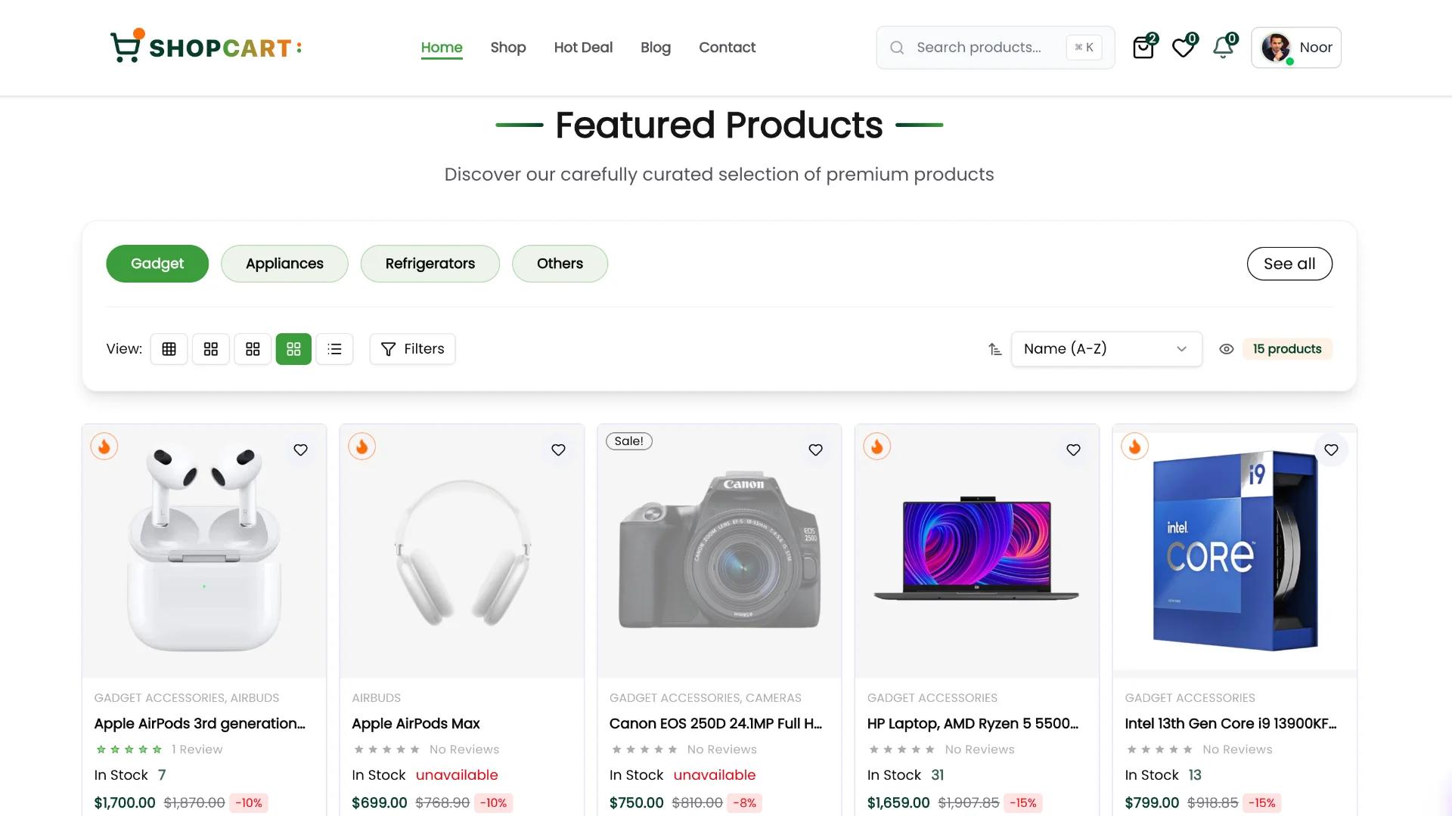Viewport: 1452px width, 816px height.
Task: Open Intel 13th Gen Core i9 product title
Action: pos(1231,724)
